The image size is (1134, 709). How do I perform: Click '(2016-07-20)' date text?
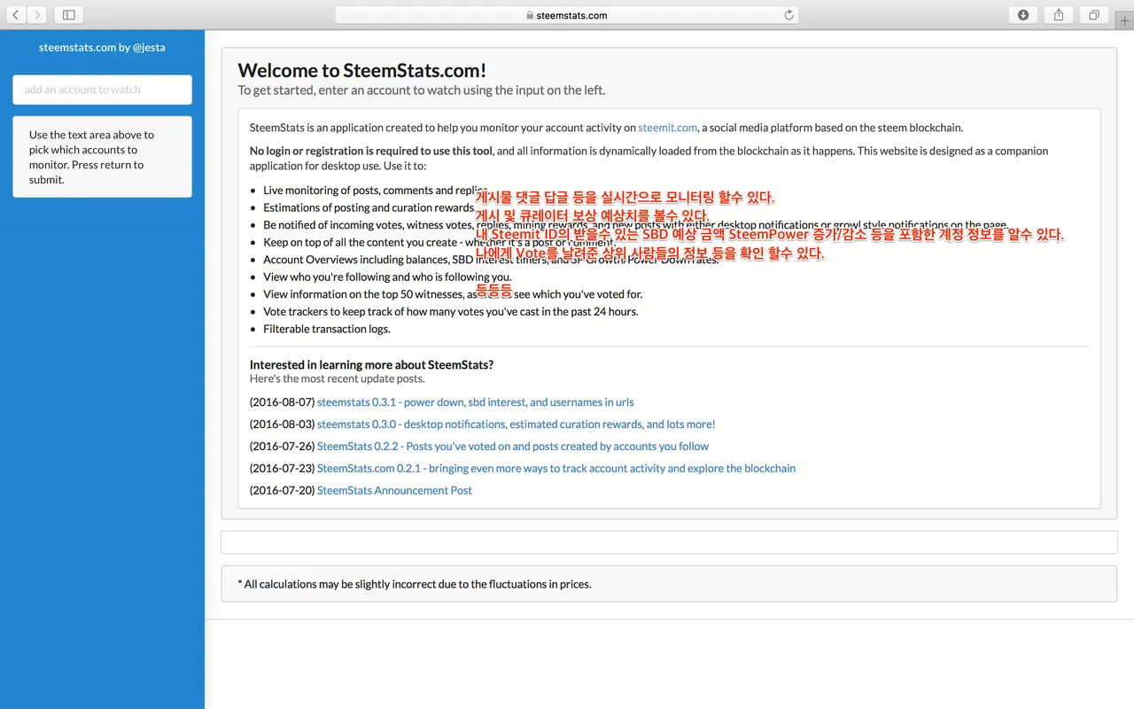point(283,490)
